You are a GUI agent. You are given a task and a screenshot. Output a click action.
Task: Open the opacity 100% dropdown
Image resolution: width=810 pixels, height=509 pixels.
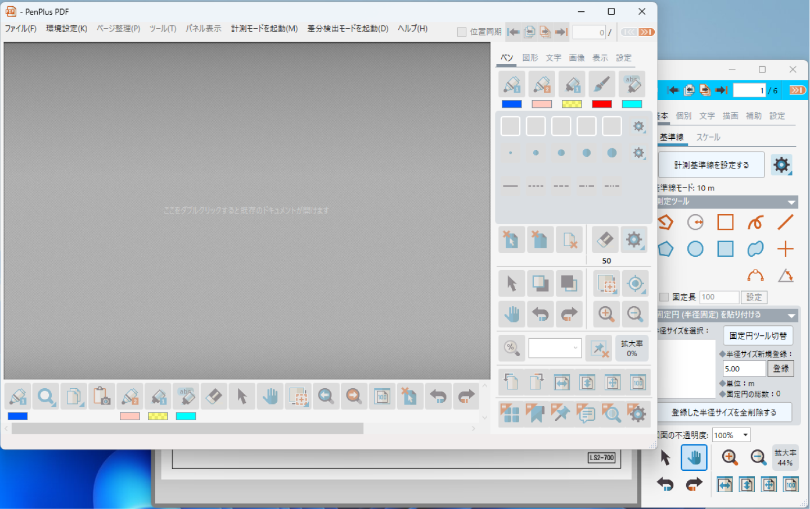coord(731,435)
